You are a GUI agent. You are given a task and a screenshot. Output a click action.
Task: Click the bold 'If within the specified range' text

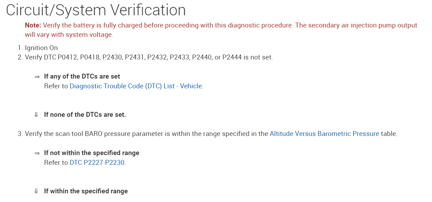[86, 191]
